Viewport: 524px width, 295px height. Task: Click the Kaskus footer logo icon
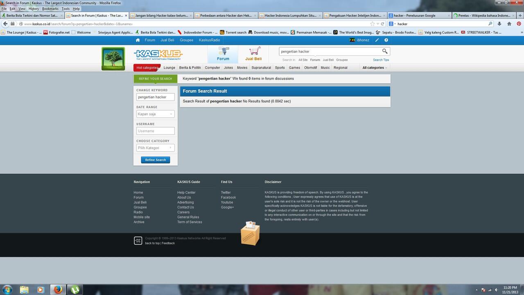click(138, 241)
